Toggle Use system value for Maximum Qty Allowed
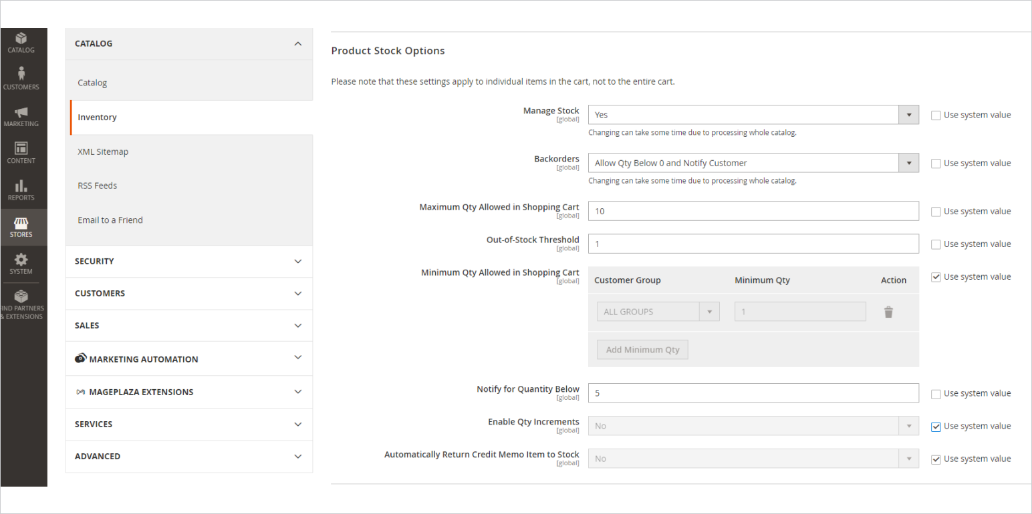Viewport: 1032px width, 514px height. pyautogui.click(x=936, y=212)
